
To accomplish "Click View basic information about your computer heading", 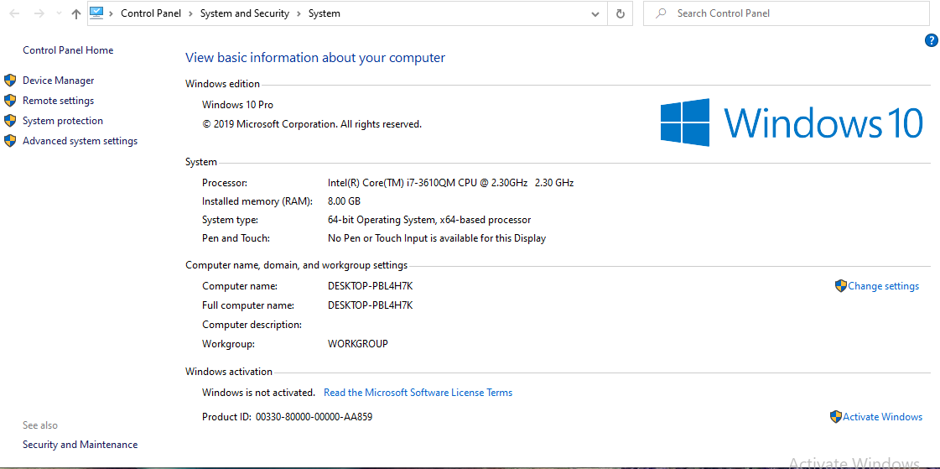I will [x=315, y=58].
